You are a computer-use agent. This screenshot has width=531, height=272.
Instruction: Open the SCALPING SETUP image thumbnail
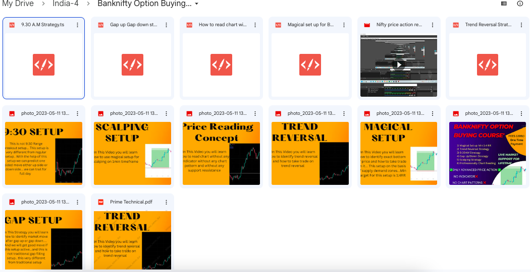(x=132, y=153)
